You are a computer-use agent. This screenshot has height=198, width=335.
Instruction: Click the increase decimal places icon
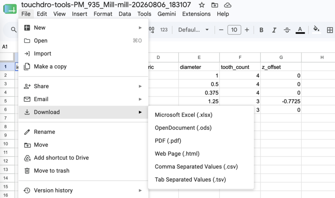tap(152, 30)
